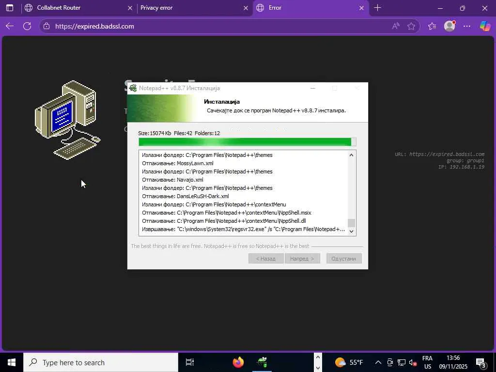Click the muted volume tray icon
496x372 pixels.
pos(413,362)
